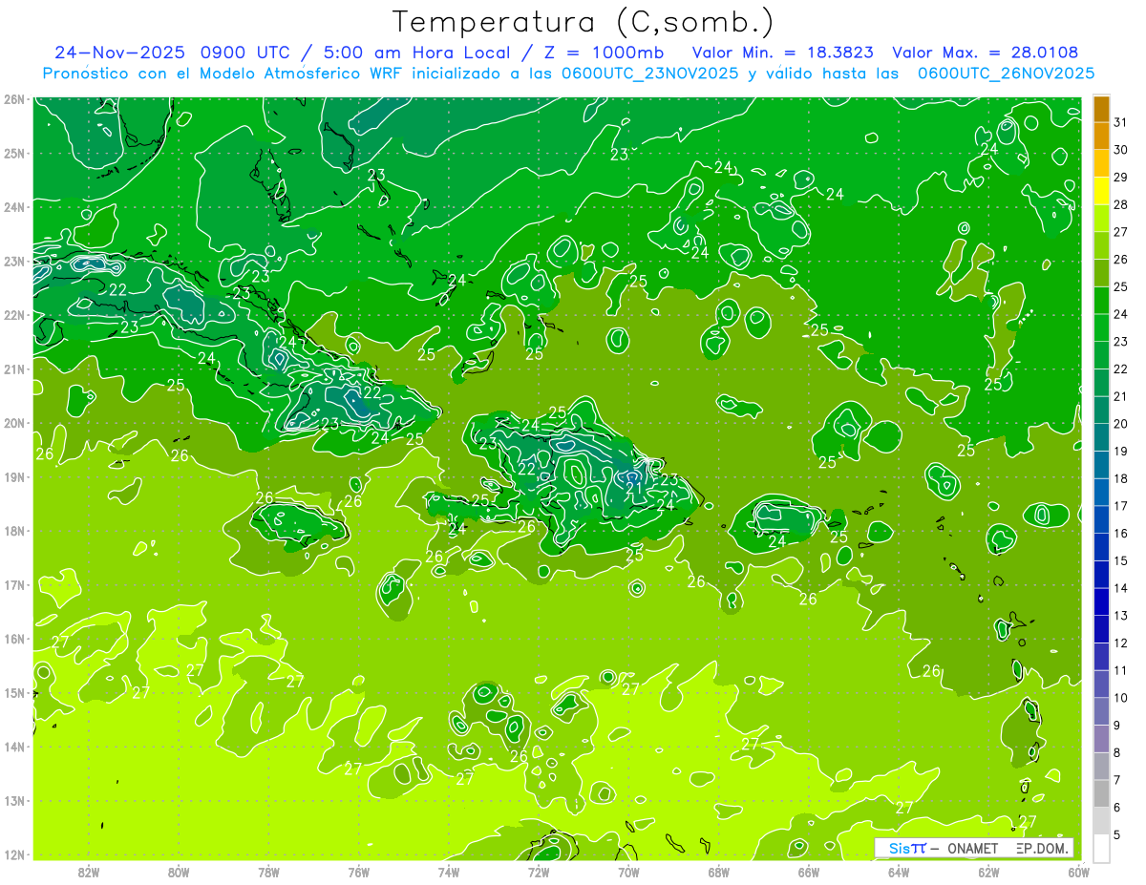The width and height of the screenshot is (1146, 885).
Task: Click the "23N" latitude axis label
Action: pos(14,261)
